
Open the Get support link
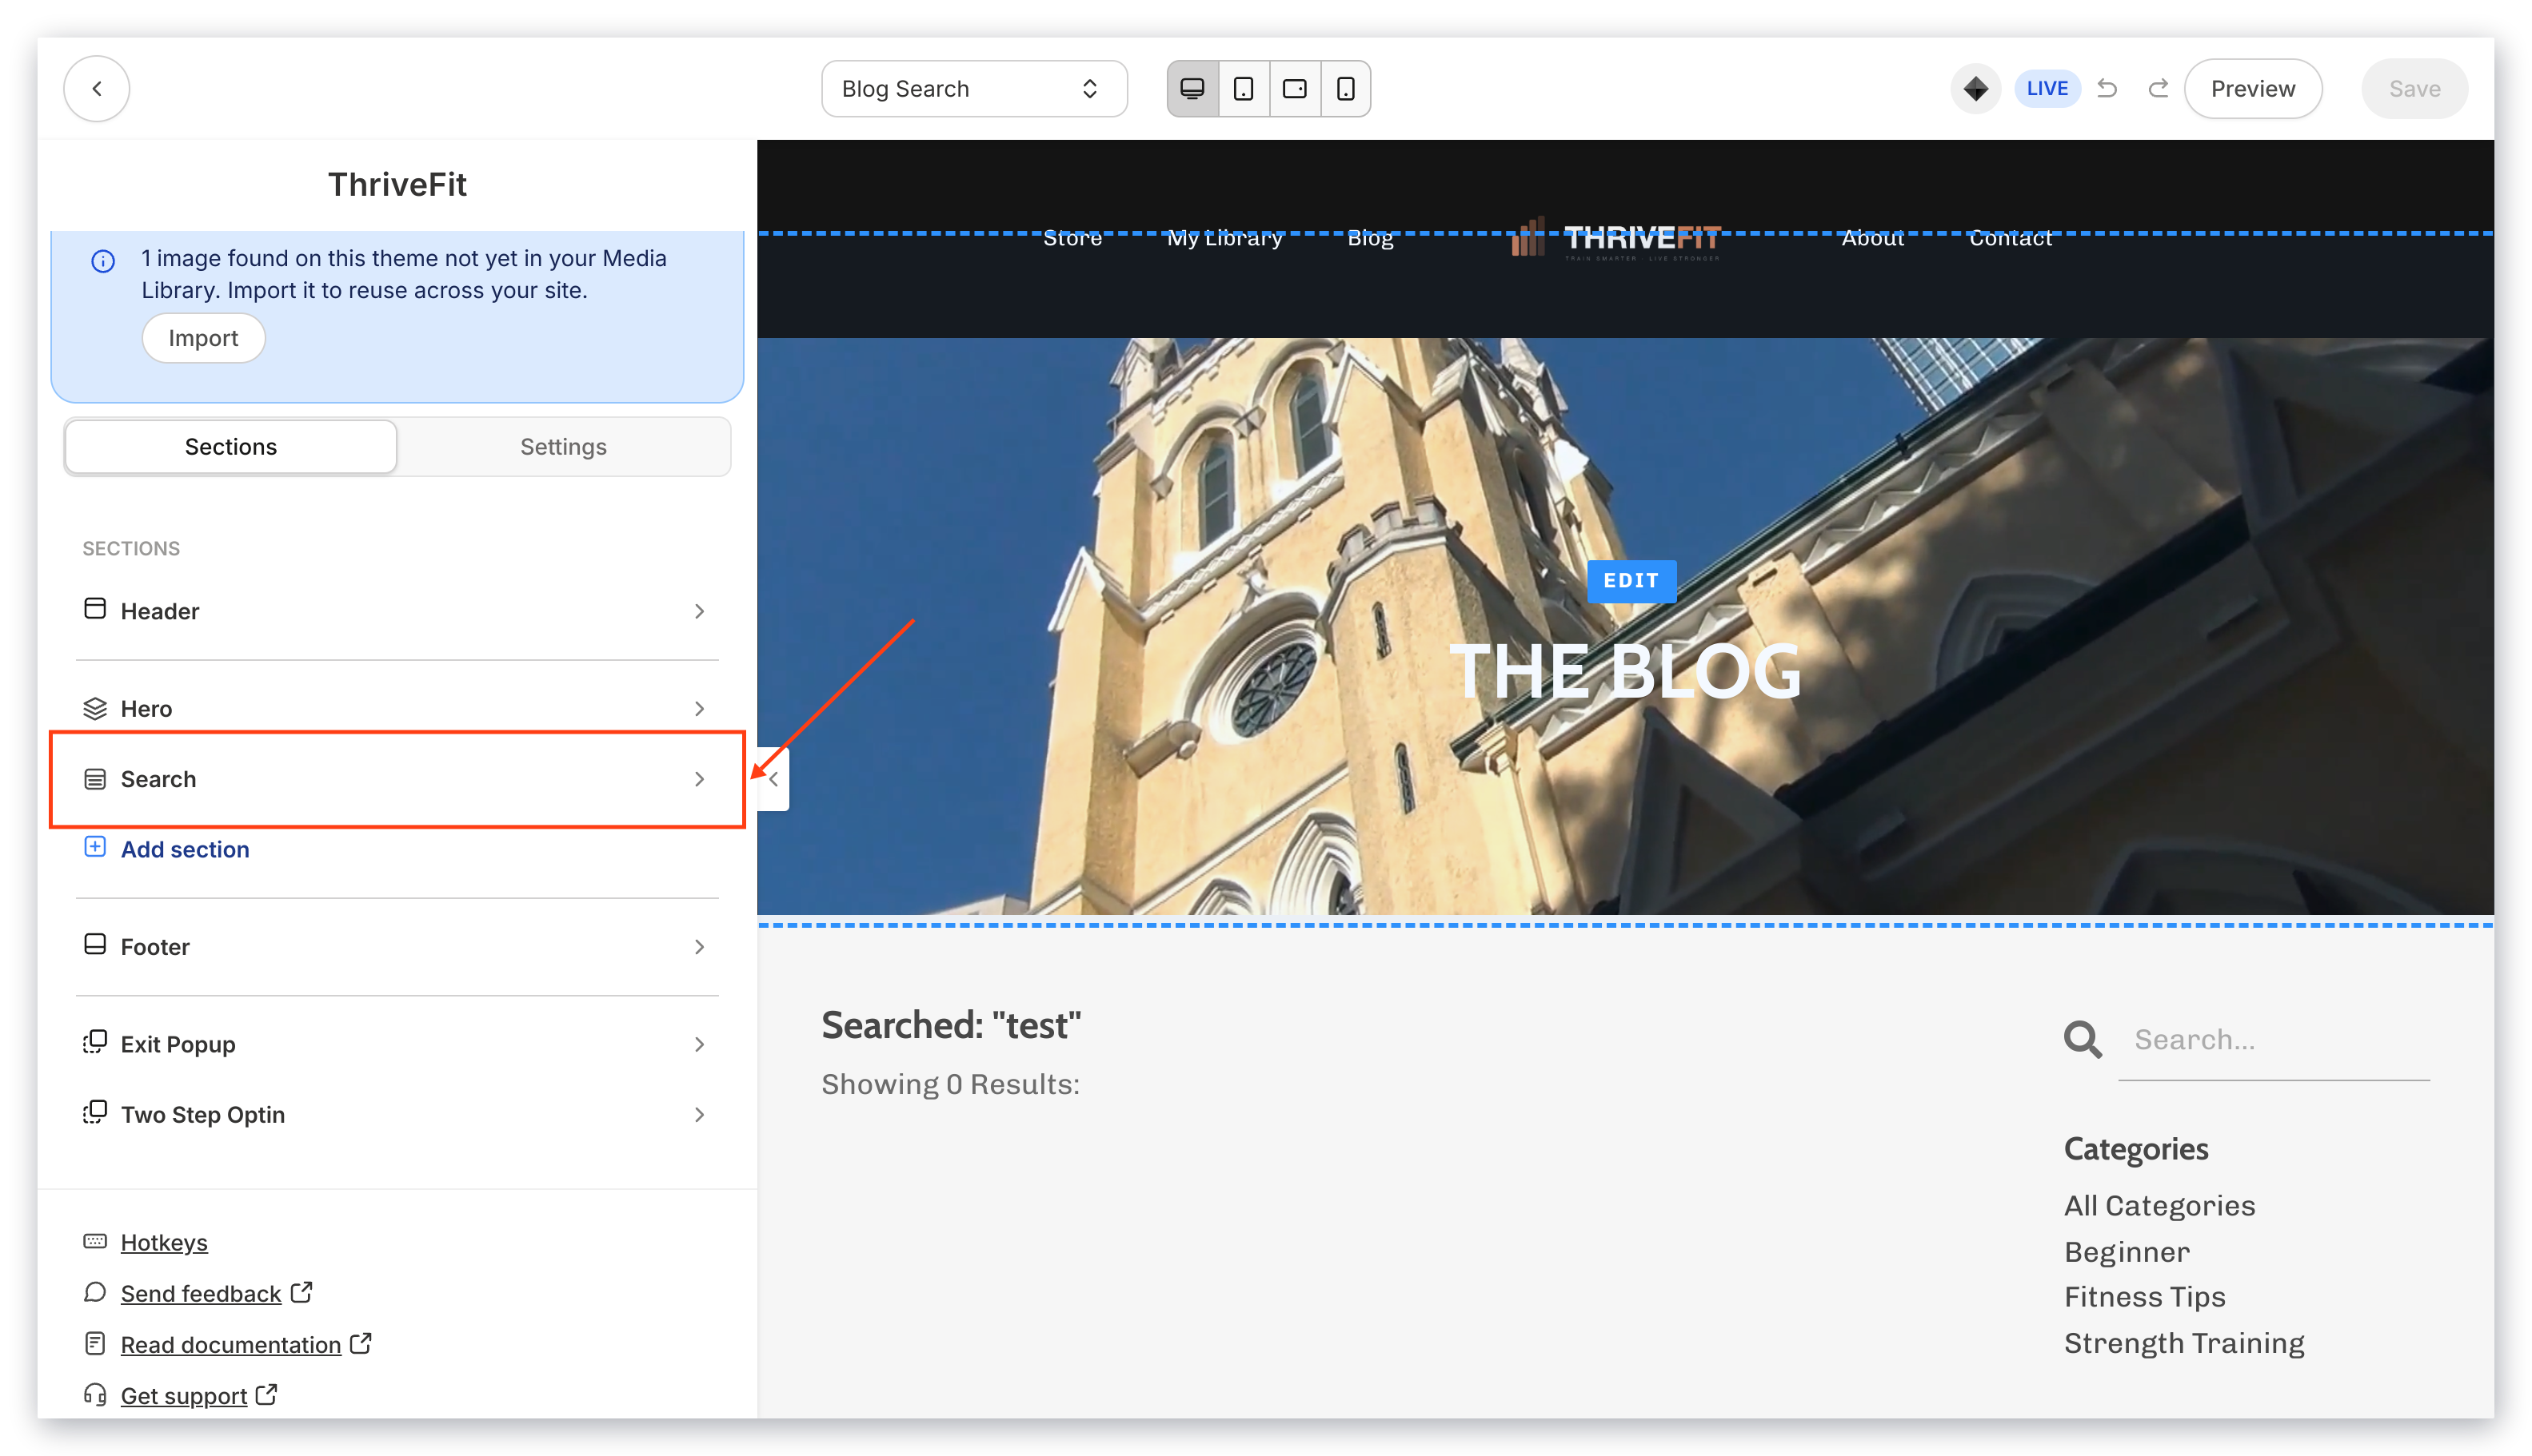[x=183, y=1395]
